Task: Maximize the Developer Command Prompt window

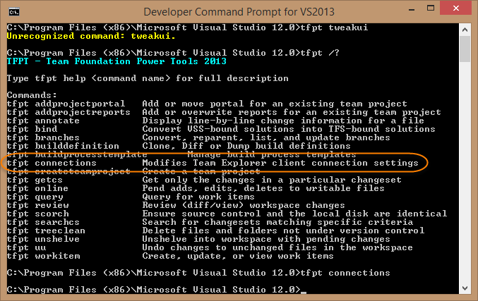Action: (x=431, y=8)
